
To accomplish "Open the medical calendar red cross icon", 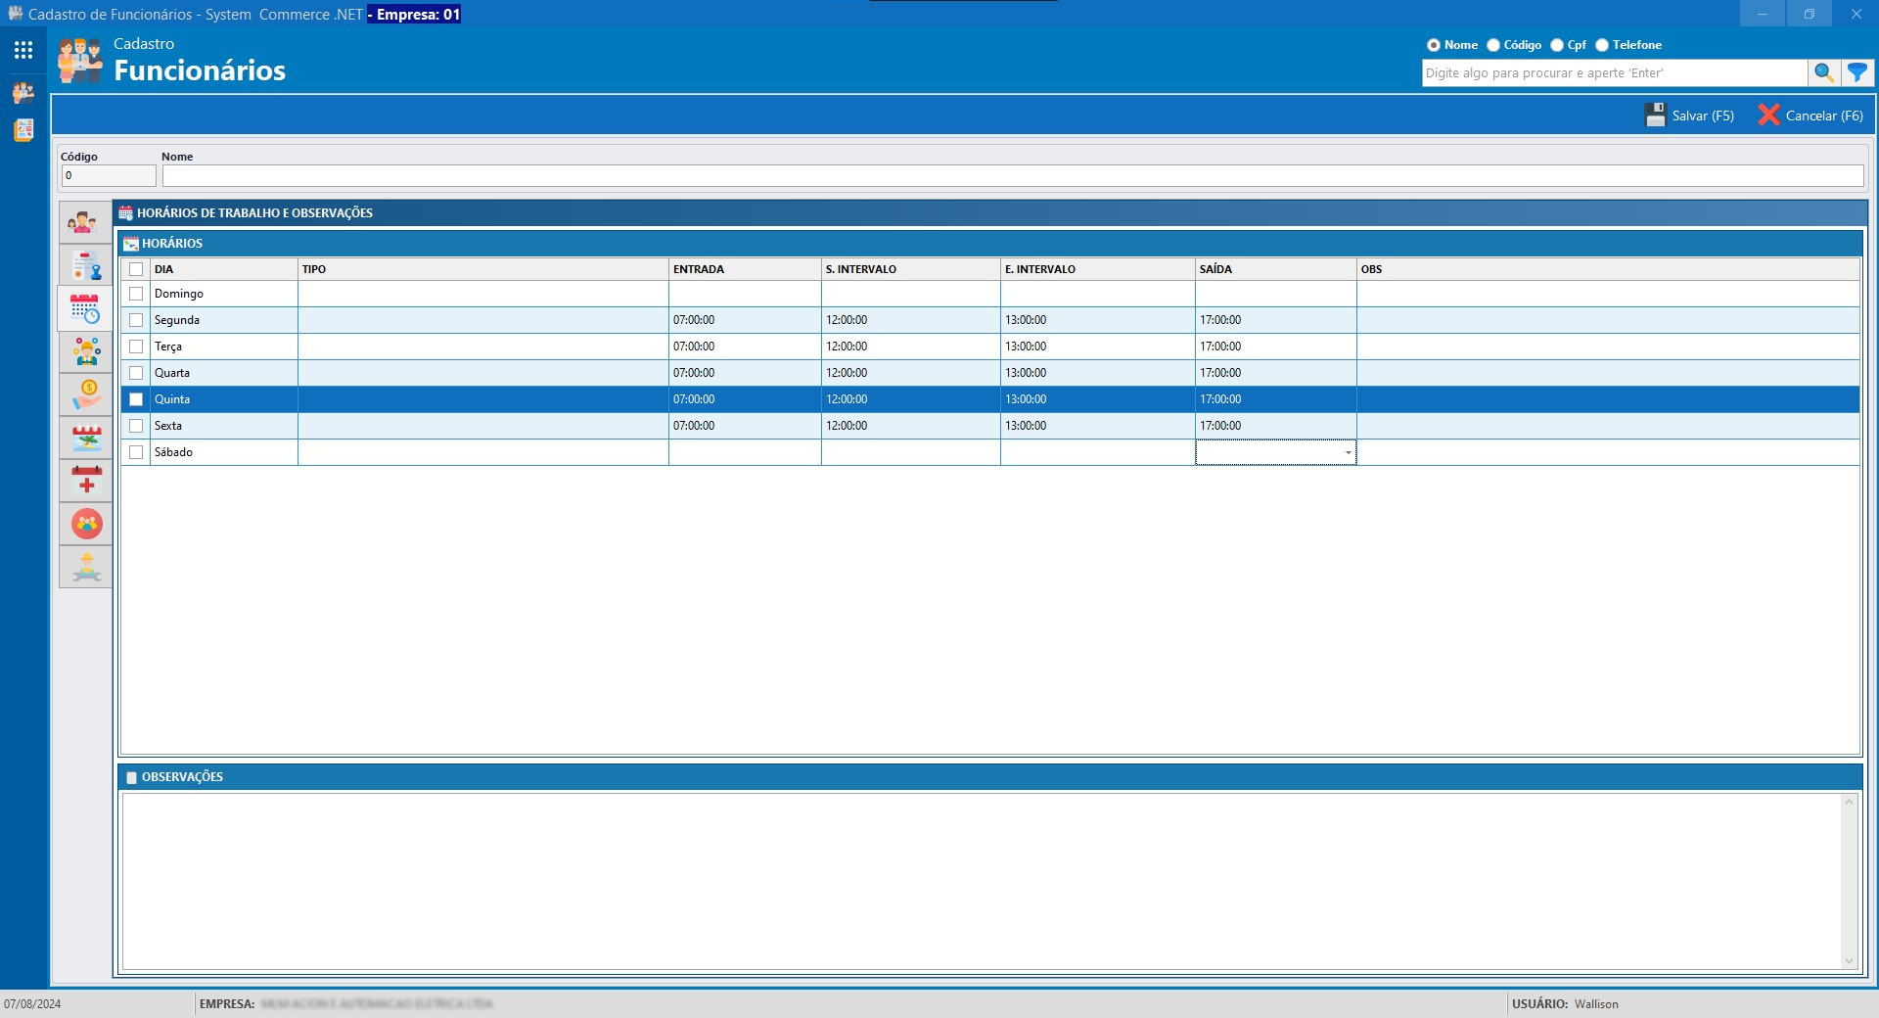I will (86, 481).
